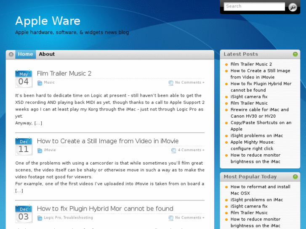Click the comment bubble icon for Film Trailer Music 2
The height and width of the screenshot is (229, 306).
click(171, 83)
